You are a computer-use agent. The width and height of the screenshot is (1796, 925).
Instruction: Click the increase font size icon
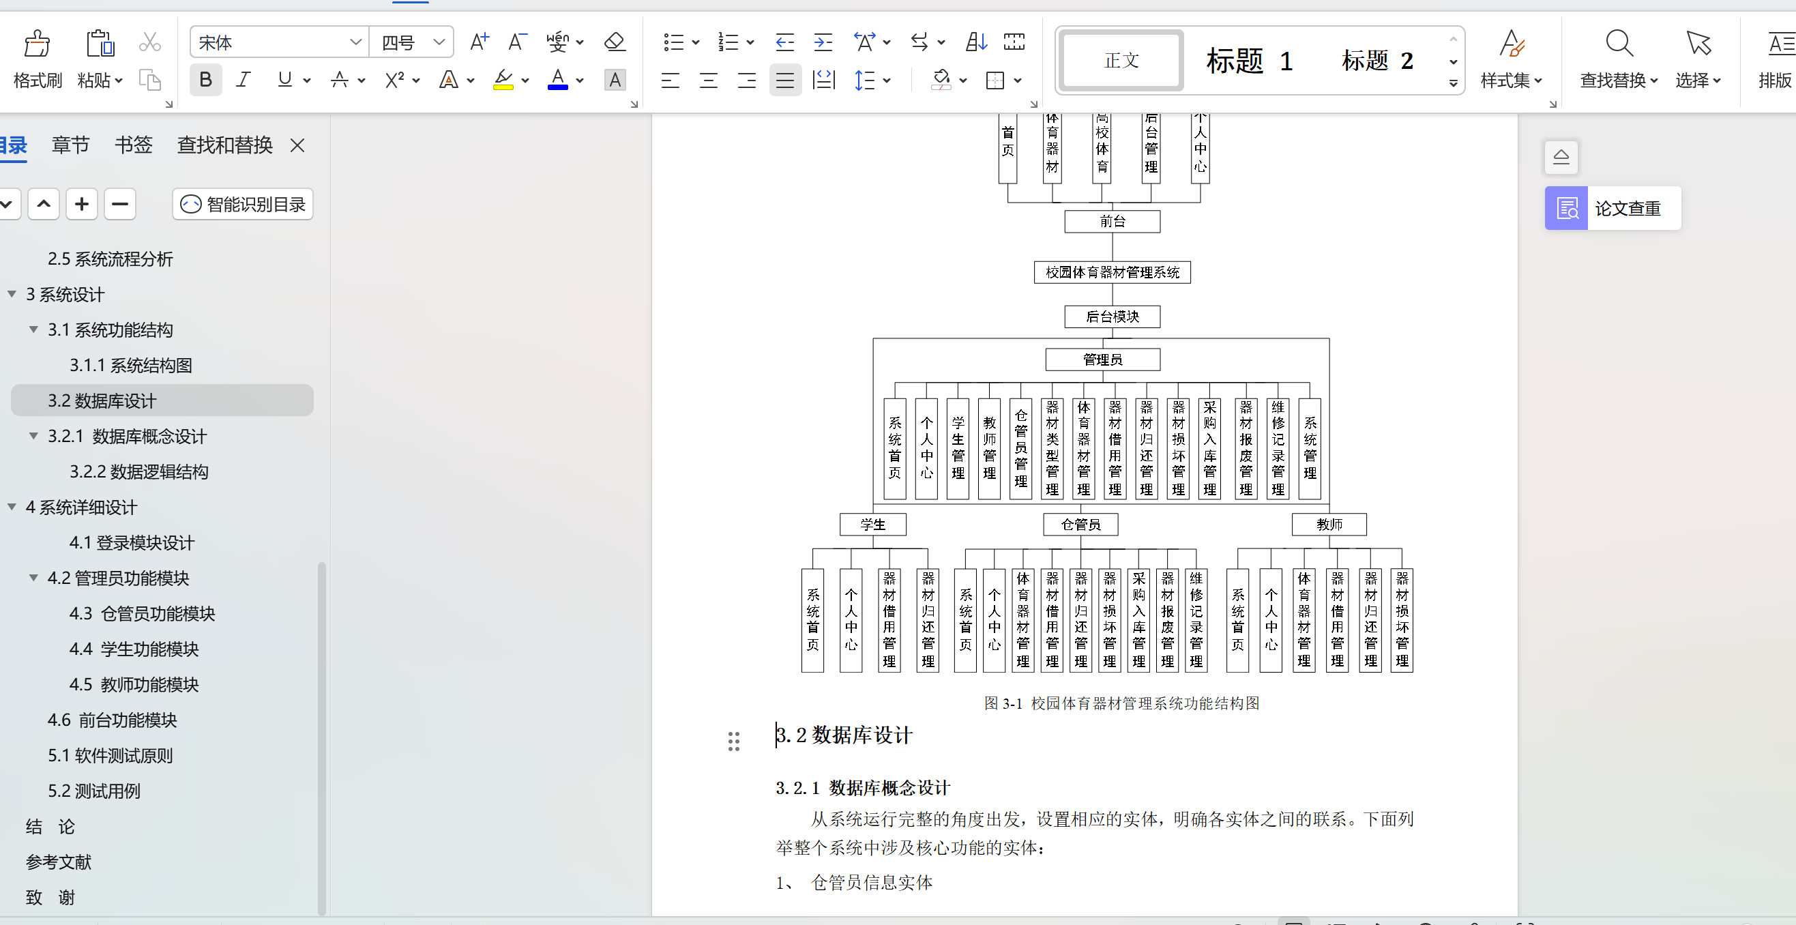479,42
